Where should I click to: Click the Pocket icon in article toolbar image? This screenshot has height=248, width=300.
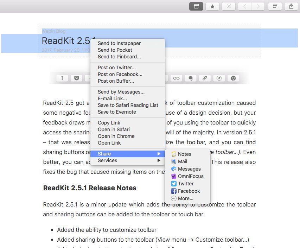(77, 78)
